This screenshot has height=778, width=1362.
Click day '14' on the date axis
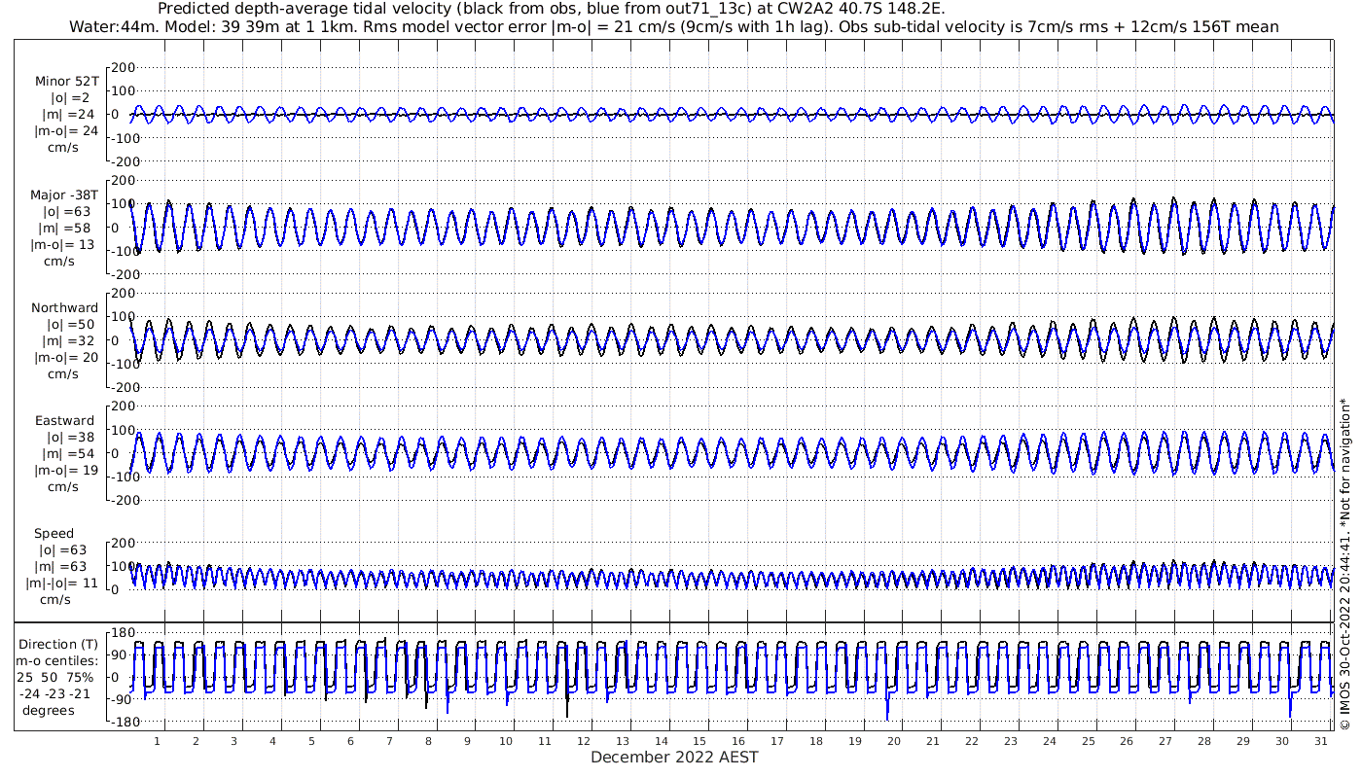pos(662,741)
